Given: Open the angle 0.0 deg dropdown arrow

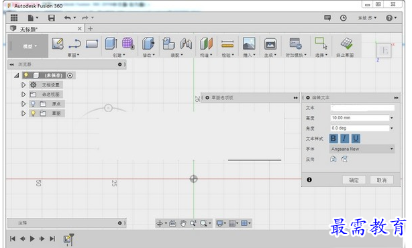Looking at the screenshot, I should click(x=391, y=128).
